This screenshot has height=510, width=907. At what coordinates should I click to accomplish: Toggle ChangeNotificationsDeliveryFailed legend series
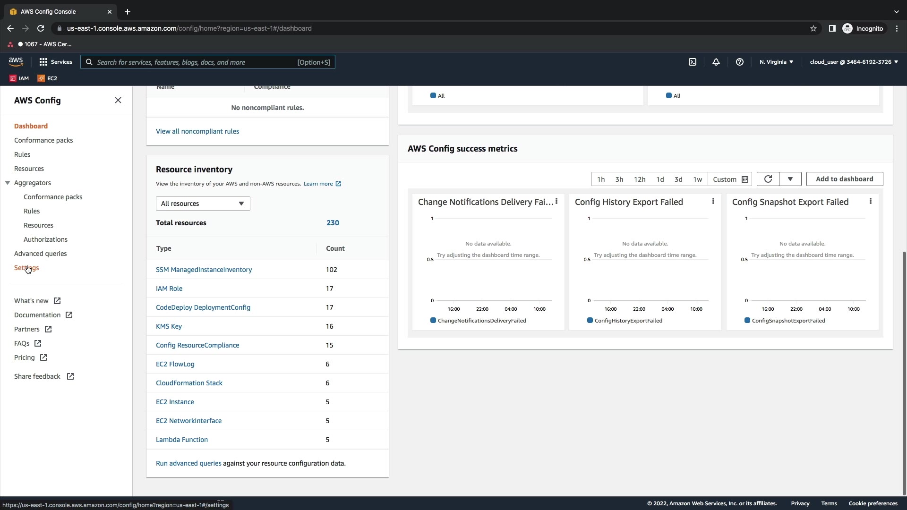click(x=481, y=321)
